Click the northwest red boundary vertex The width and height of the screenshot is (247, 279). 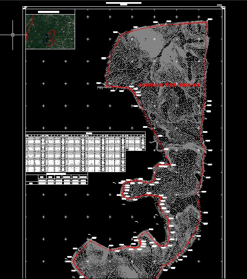(x=121, y=34)
